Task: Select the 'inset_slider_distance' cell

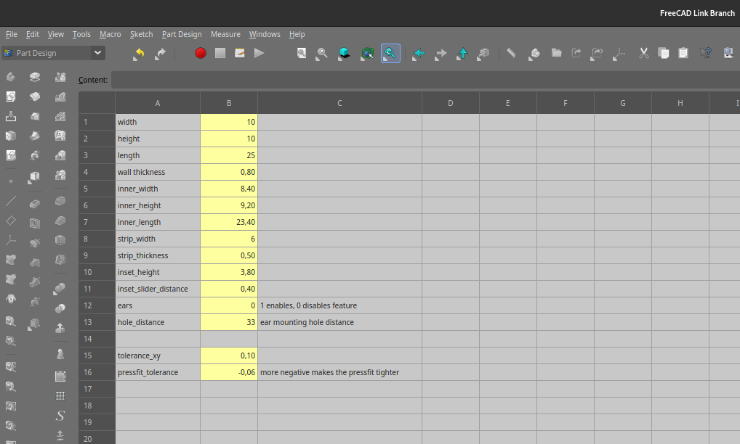Action: point(158,289)
